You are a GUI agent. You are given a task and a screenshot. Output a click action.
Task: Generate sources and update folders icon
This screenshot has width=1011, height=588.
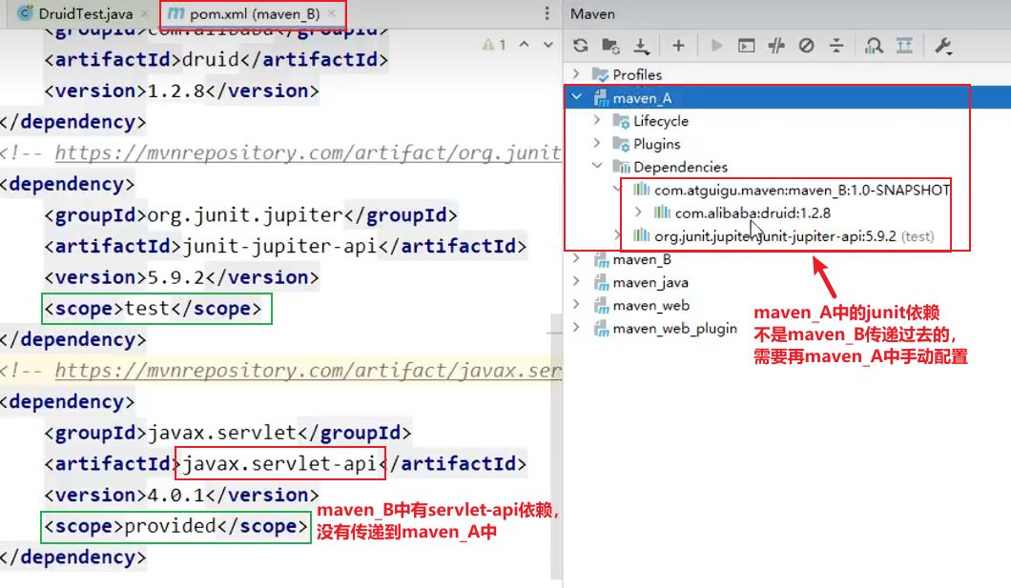[610, 46]
